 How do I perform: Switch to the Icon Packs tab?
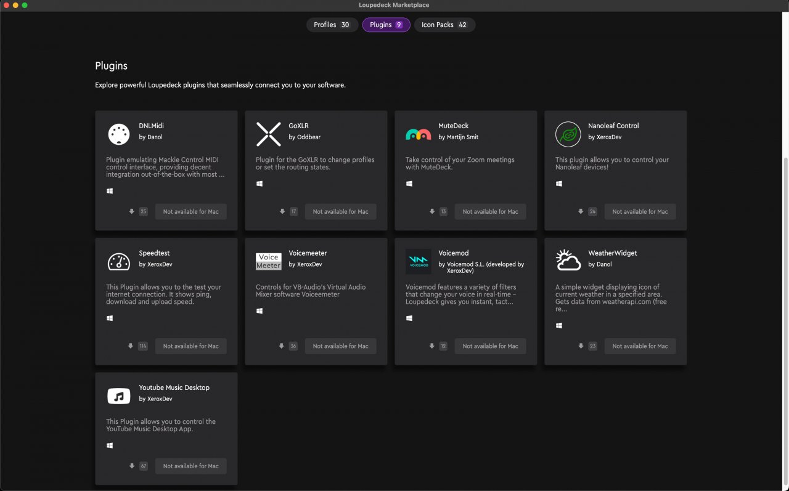click(444, 25)
